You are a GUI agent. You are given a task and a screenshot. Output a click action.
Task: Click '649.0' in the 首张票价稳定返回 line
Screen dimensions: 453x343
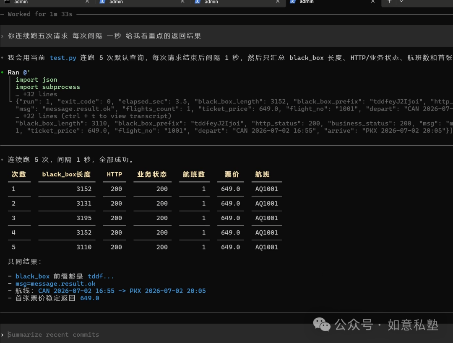click(x=90, y=298)
